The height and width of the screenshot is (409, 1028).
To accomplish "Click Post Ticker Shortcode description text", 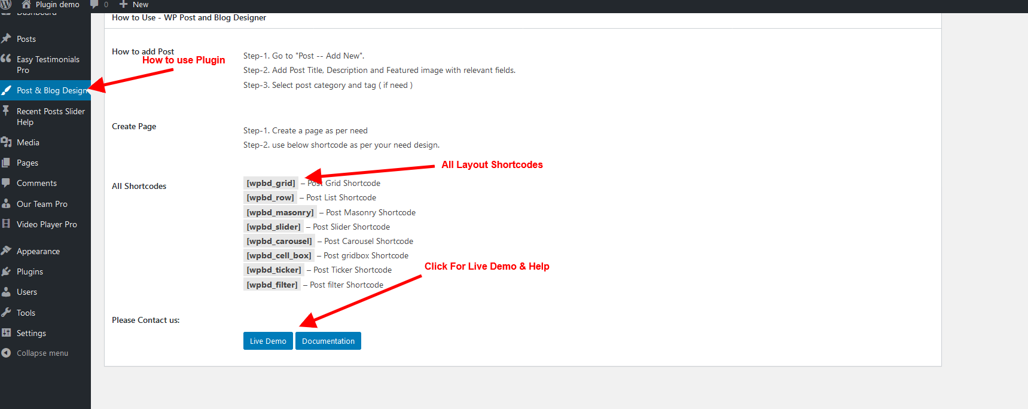I will (x=353, y=270).
